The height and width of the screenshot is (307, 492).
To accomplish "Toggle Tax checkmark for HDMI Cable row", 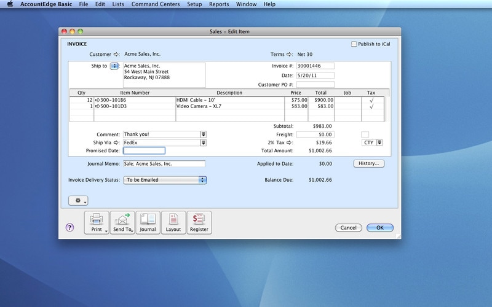I will point(371,100).
